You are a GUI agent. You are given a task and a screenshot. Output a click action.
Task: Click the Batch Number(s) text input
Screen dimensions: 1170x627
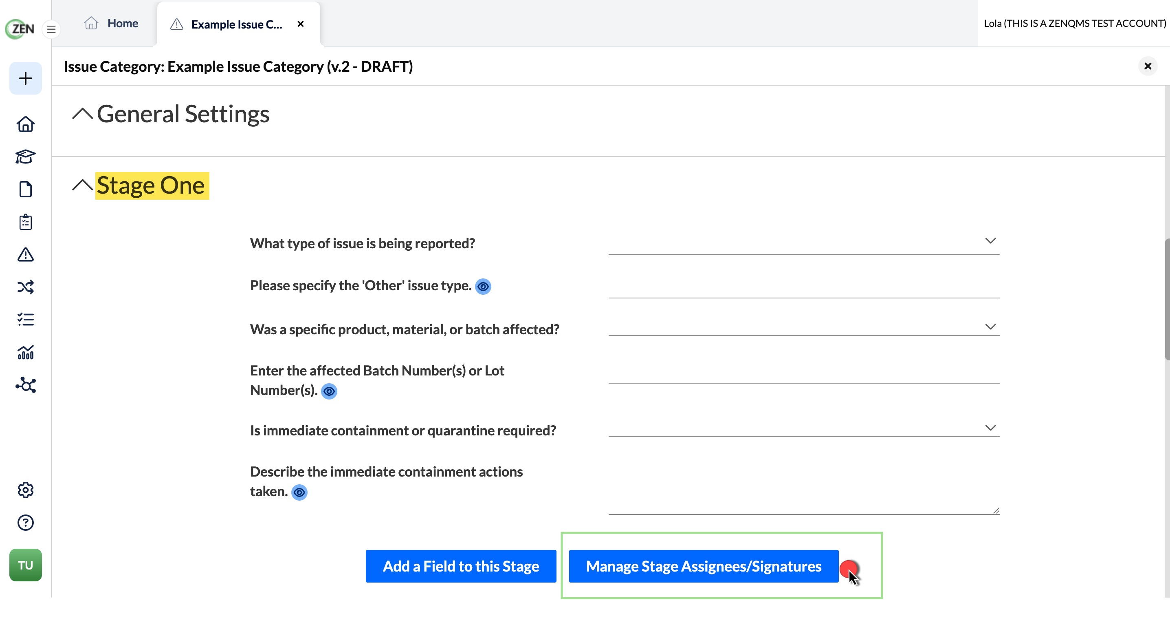coord(803,371)
